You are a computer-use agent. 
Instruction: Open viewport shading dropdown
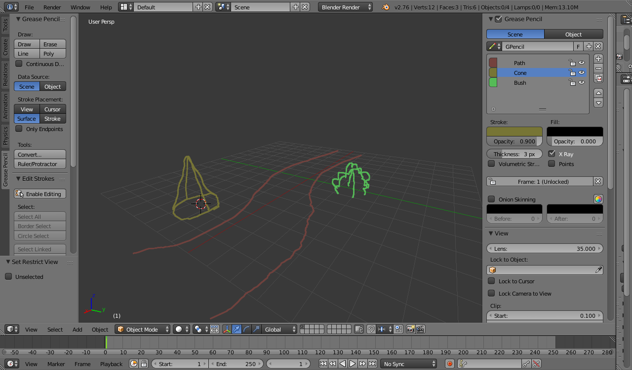tap(181, 329)
